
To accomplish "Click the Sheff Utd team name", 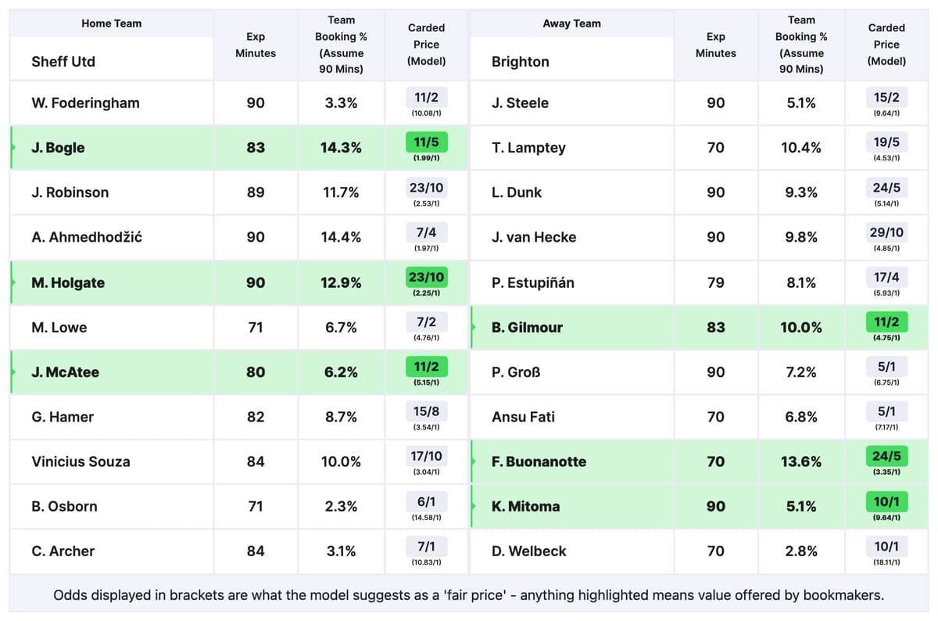I will point(63,62).
